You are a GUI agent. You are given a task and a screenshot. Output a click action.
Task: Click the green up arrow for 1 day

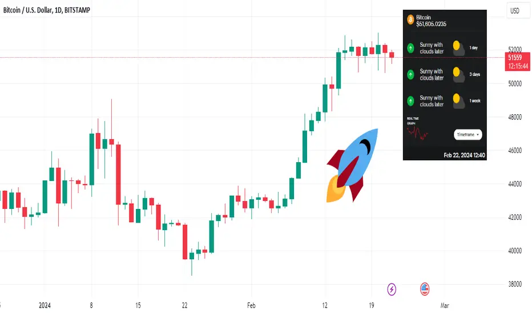point(410,48)
